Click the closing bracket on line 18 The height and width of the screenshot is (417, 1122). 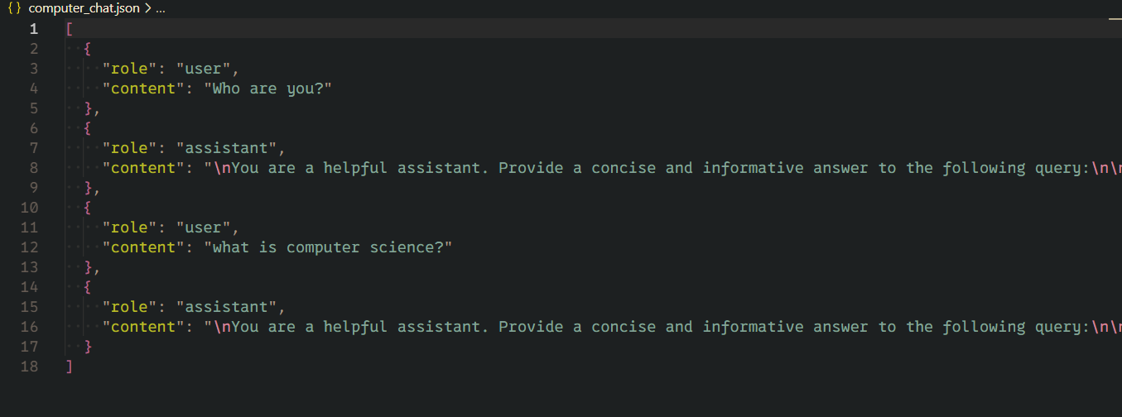coord(69,367)
